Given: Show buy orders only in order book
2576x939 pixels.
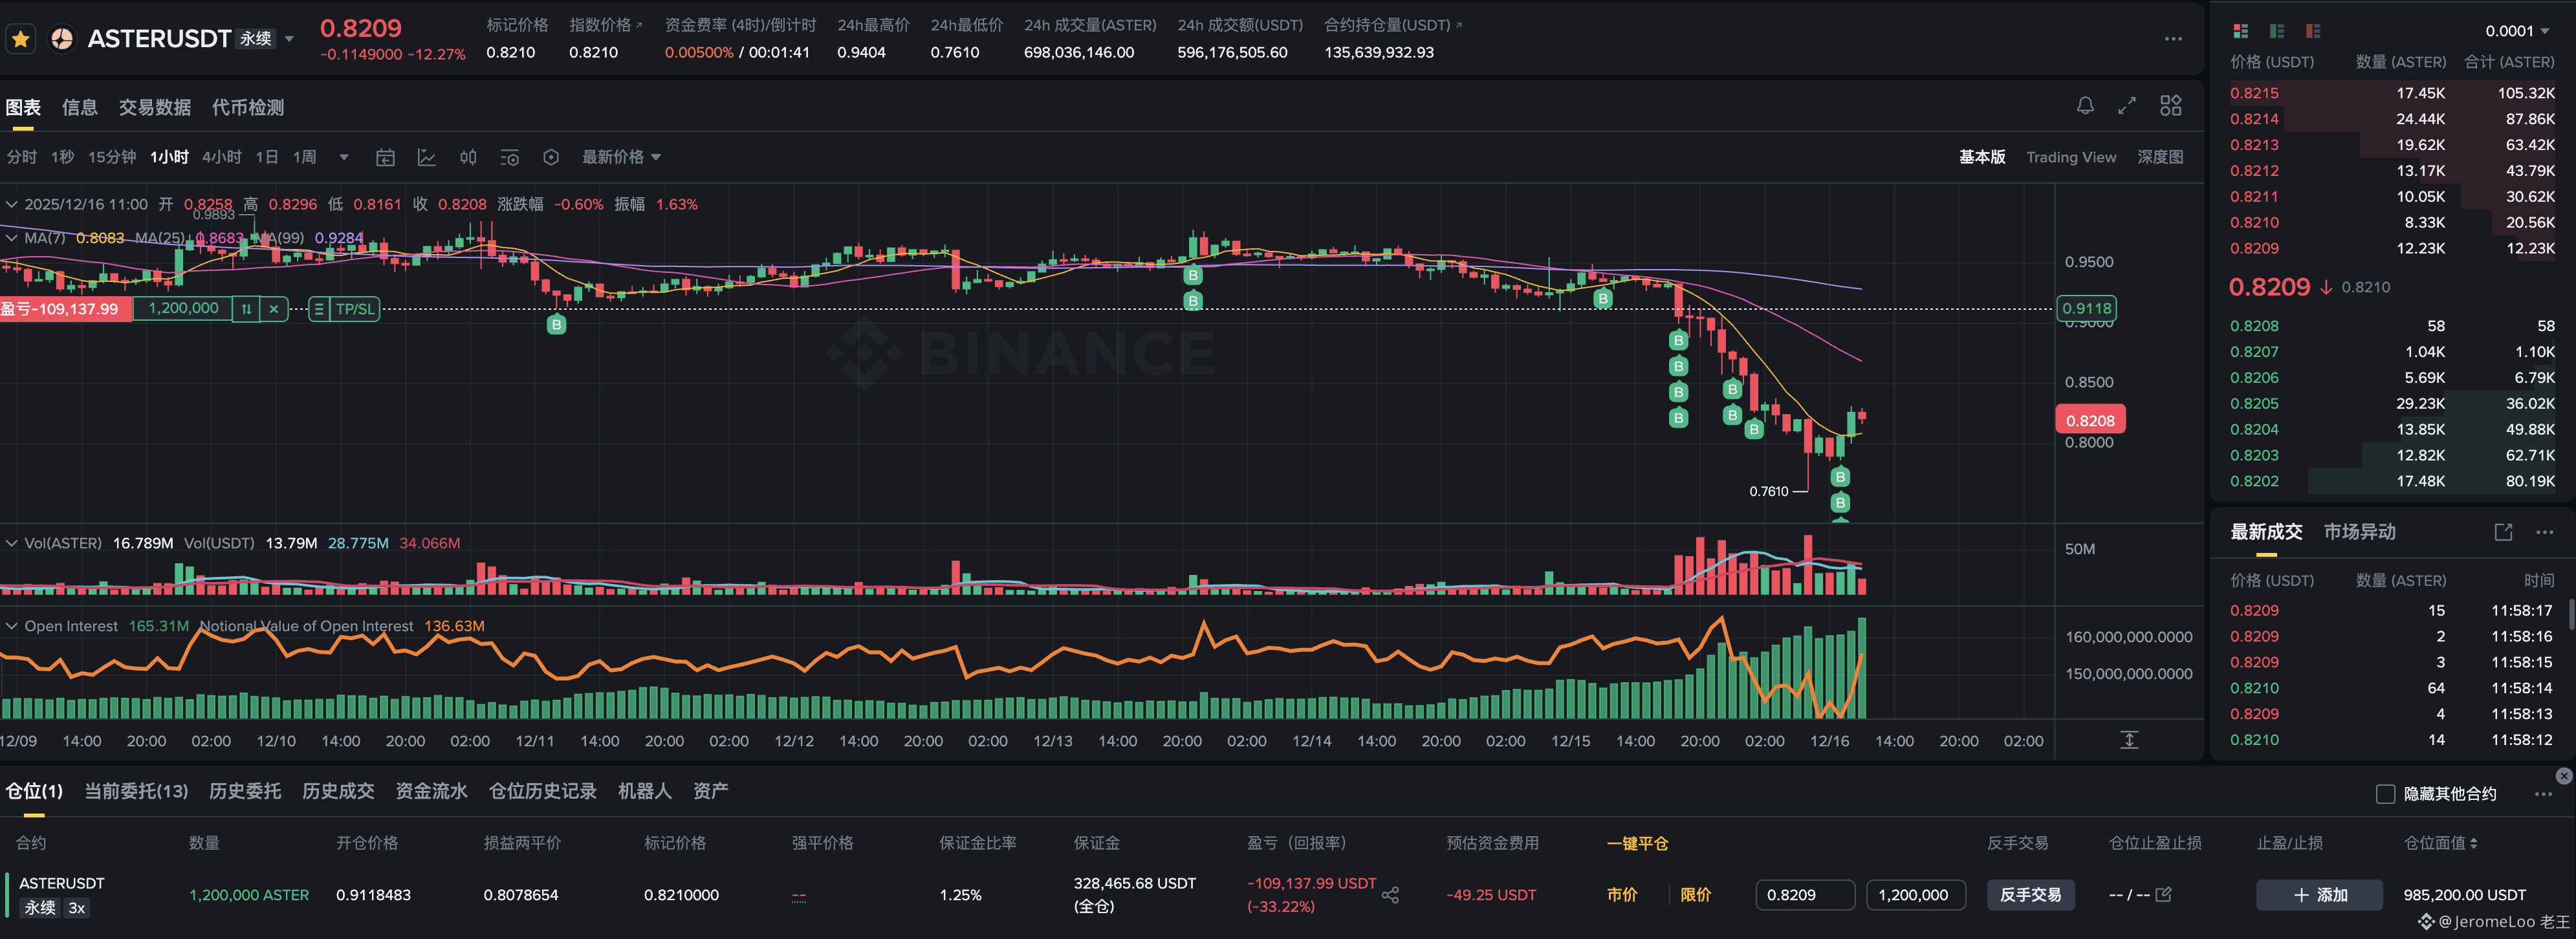Looking at the screenshot, I should point(2277,31).
